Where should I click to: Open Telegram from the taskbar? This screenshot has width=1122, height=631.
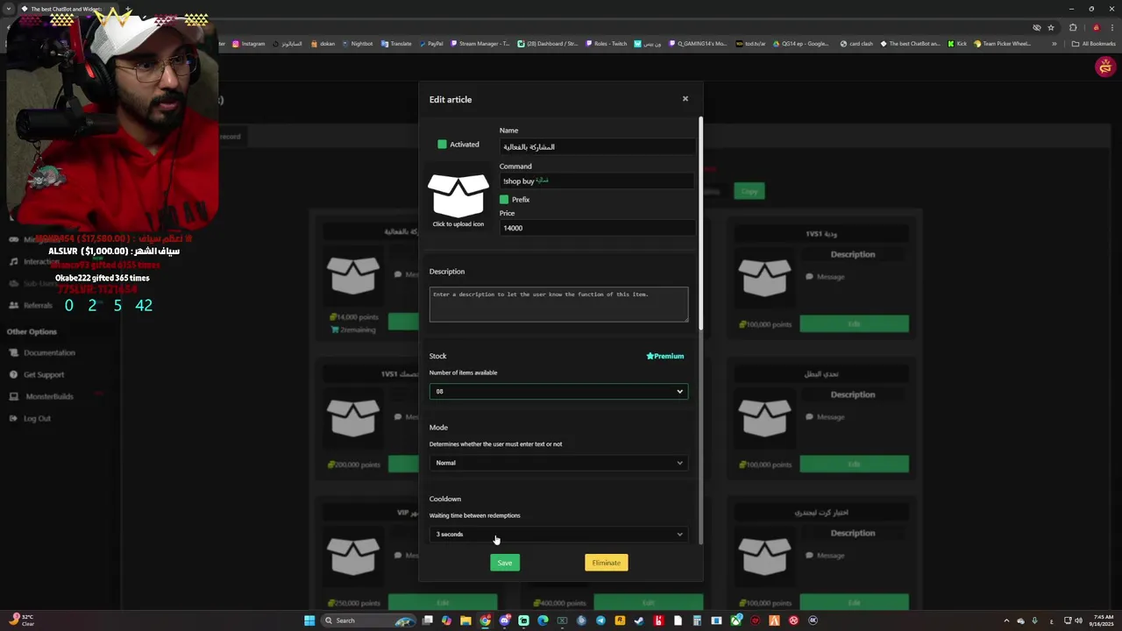(x=600, y=620)
